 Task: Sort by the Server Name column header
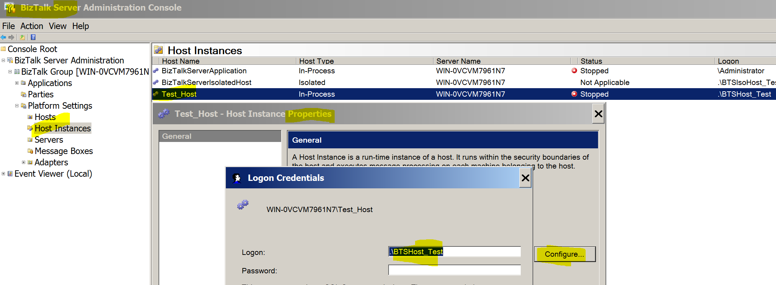click(x=502, y=61)
